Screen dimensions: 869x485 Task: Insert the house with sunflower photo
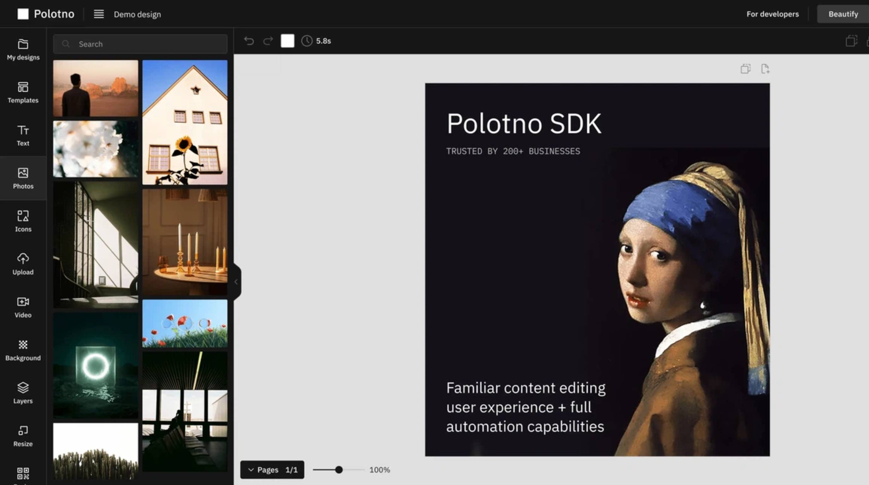point(185,123)
